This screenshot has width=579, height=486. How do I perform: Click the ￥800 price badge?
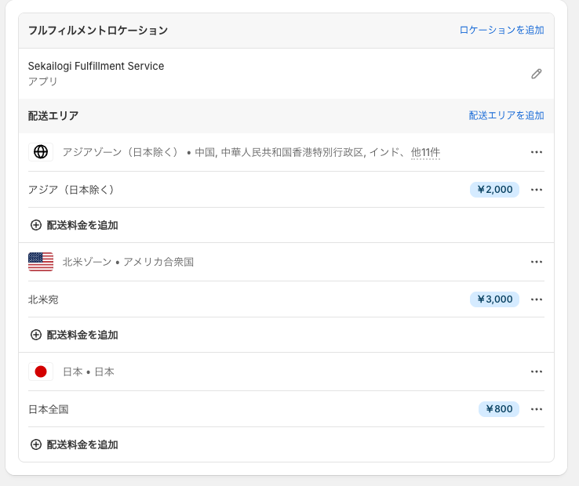pos(498,409)
